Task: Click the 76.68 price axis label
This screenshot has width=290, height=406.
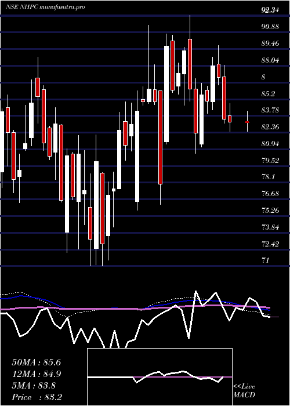Action: coord(270,194)
